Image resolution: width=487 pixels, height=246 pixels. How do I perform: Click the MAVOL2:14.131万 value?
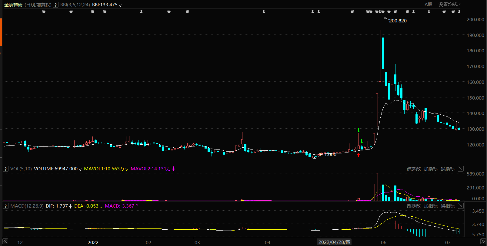click(151, 169)
